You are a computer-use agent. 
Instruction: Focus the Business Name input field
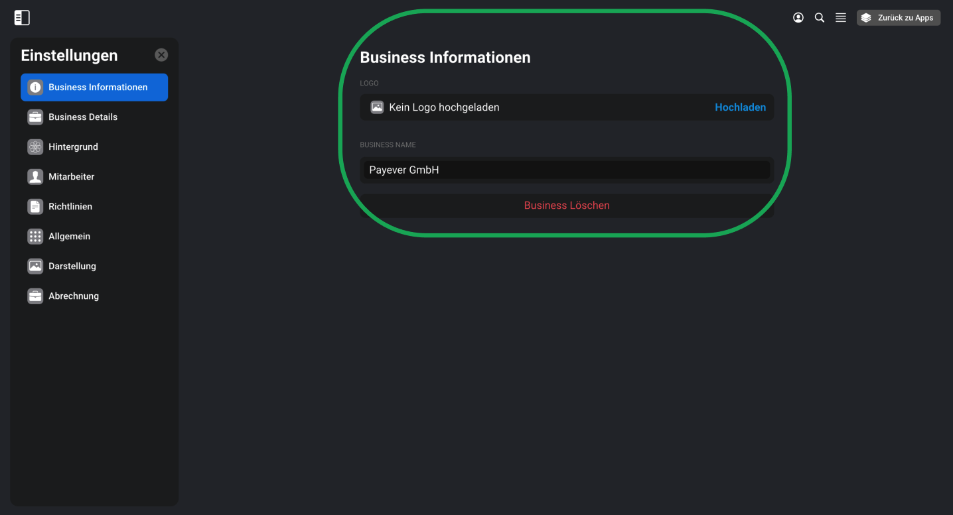(567, 170)
